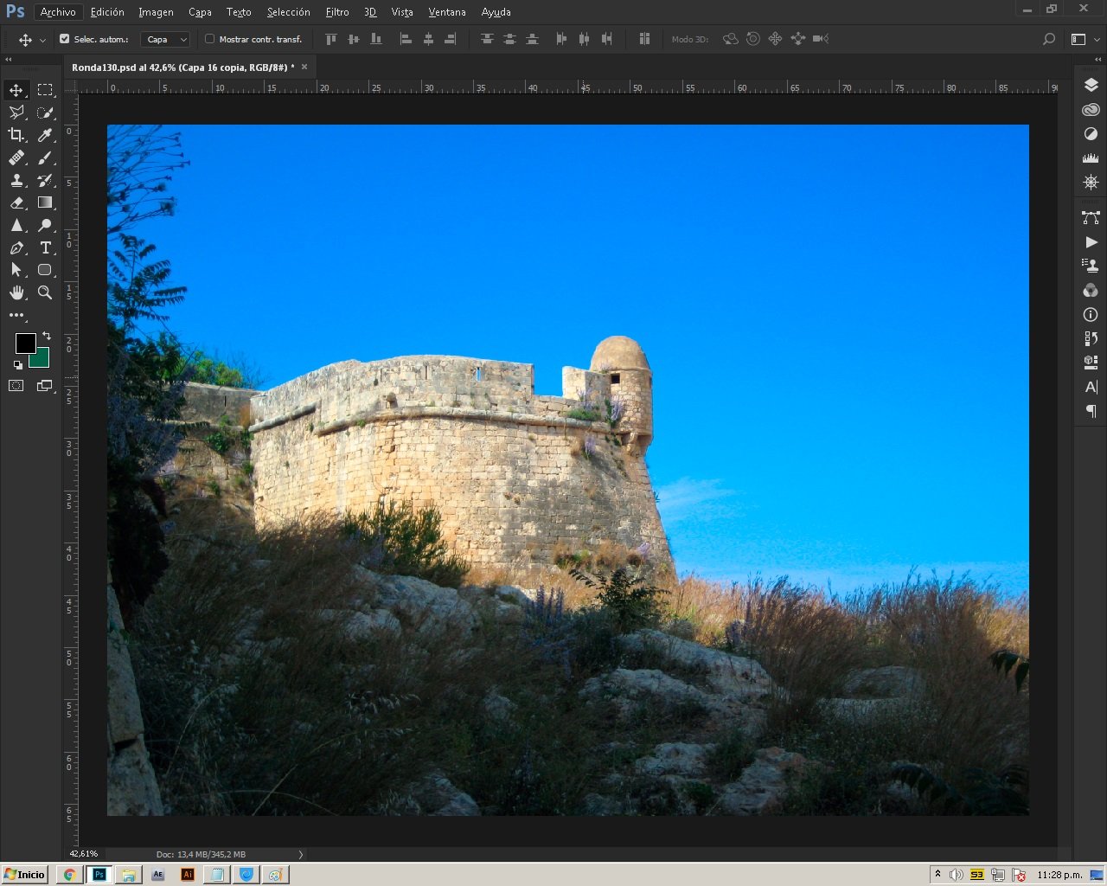Open the Layers panel icon

click(x=1091, y=85)
